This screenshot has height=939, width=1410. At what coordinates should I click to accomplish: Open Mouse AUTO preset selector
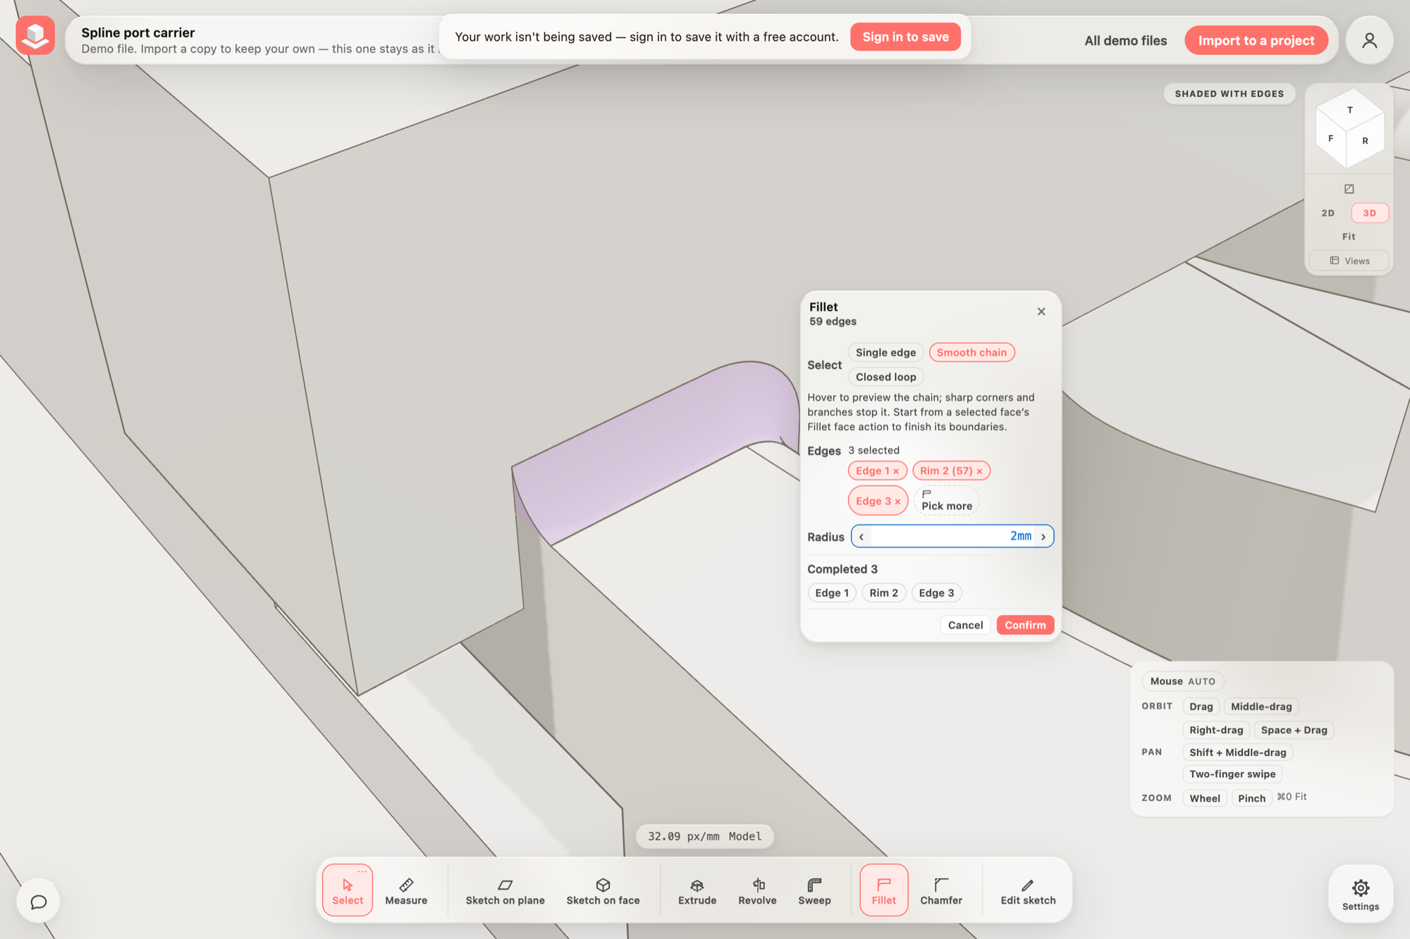pos(1182,681)
